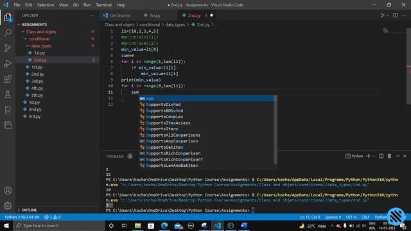
Task: Open the Accounts icon in activity bar
Action: 8,191
